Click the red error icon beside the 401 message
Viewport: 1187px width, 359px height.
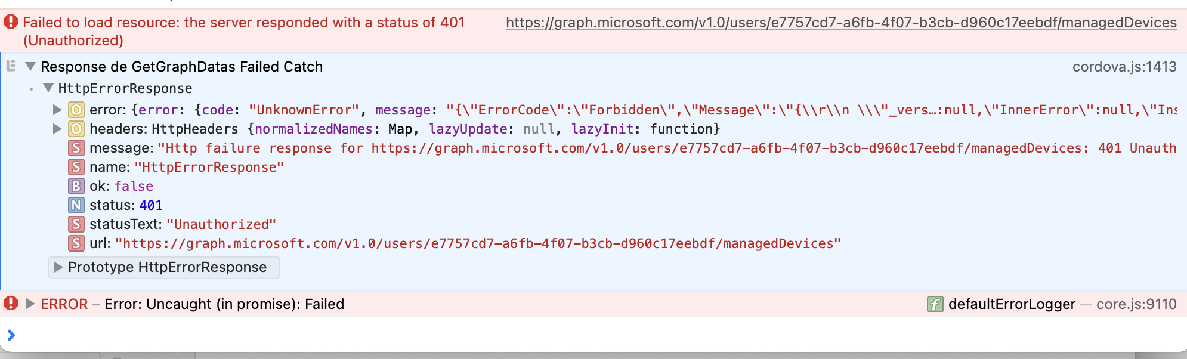point(10,23)
